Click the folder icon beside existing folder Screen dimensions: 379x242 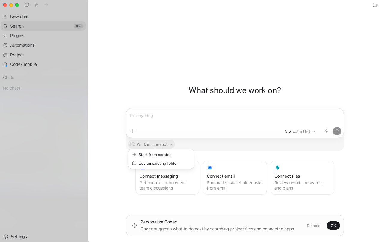coord(134,163)
